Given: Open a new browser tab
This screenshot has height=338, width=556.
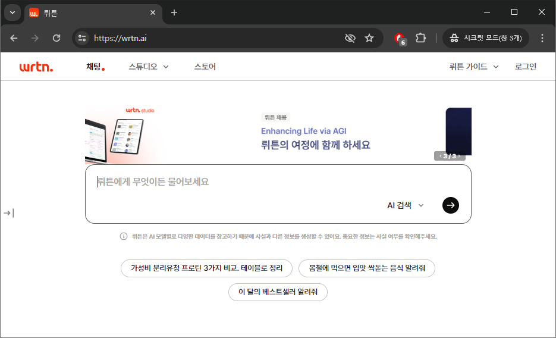Looking at the screenshot, I should click(x=174, y=12).
